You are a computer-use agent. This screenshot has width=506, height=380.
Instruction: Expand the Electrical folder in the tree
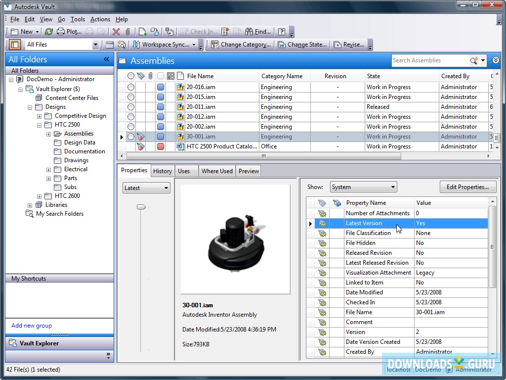[x=48, y=169]
